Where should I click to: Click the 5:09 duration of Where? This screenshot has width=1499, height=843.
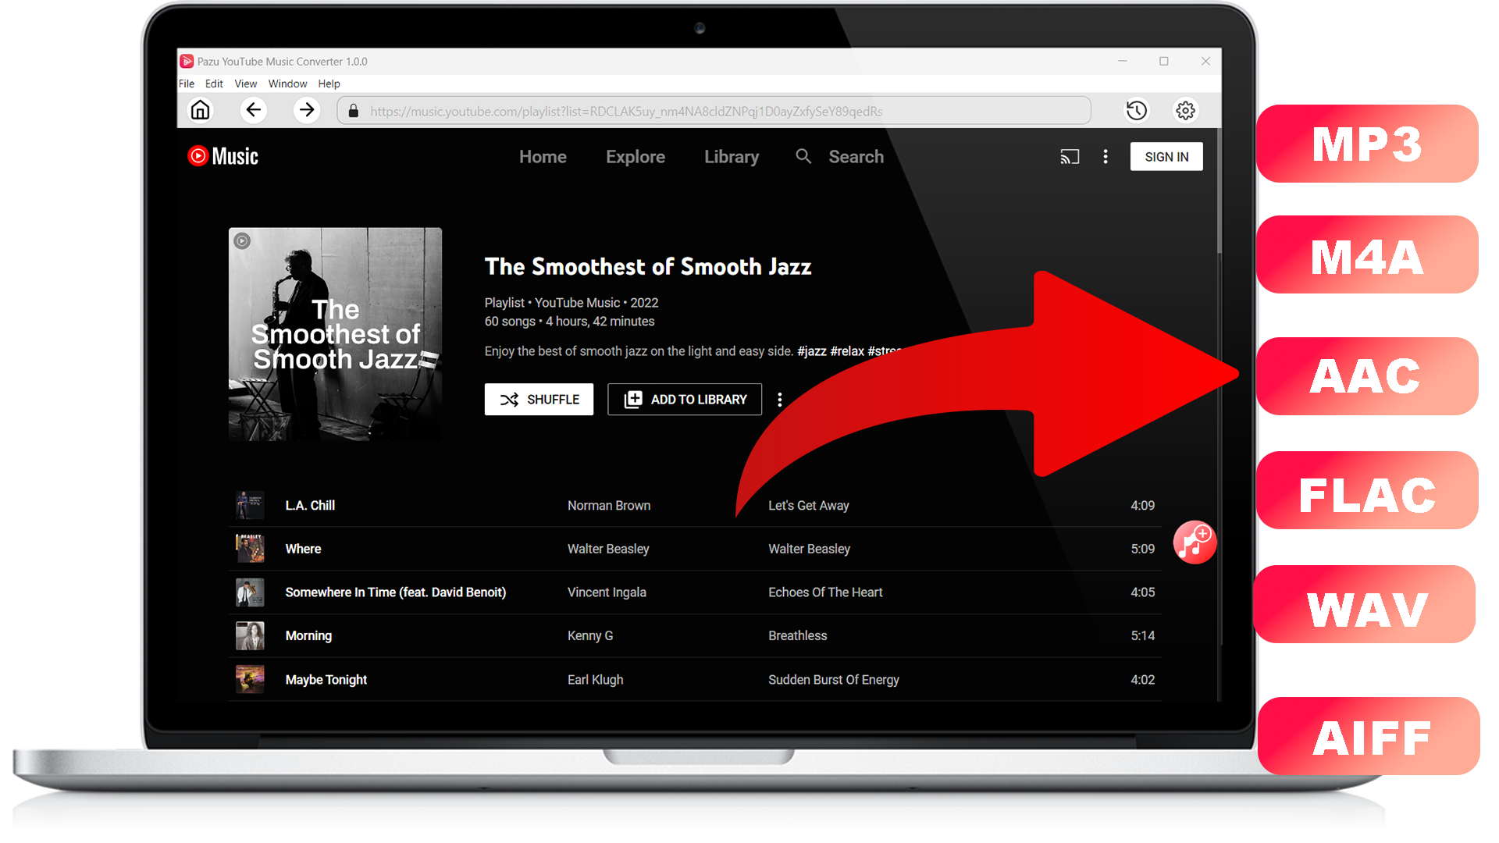(1142, 550)
